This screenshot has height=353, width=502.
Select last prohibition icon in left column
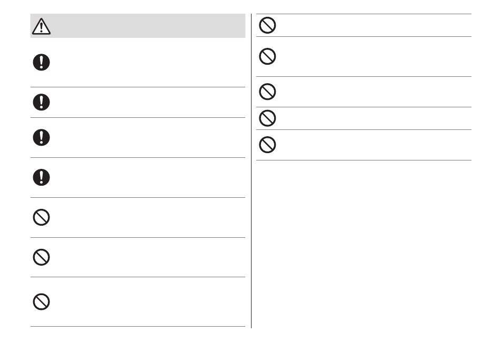(41, 301)
